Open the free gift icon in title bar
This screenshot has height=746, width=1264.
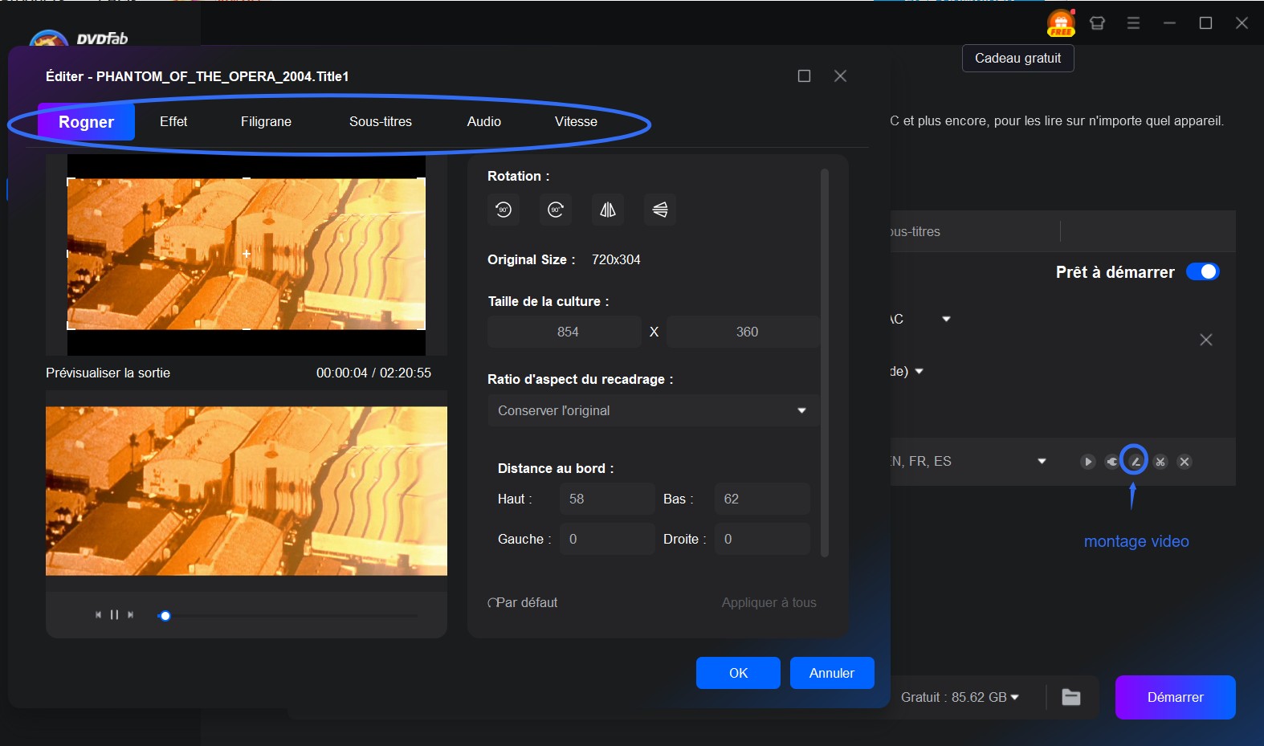click(1061, 23)
